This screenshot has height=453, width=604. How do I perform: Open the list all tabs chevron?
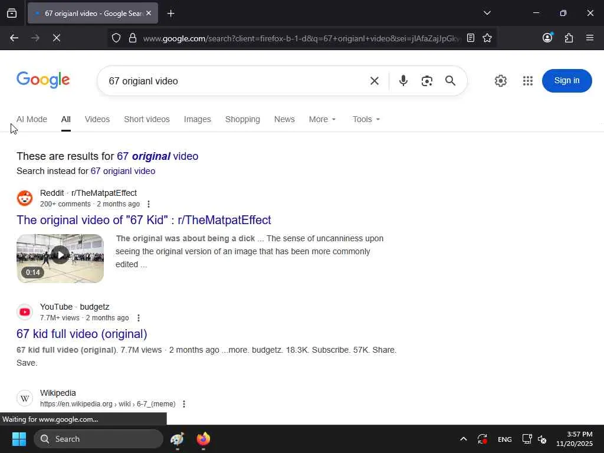(487, 13)
